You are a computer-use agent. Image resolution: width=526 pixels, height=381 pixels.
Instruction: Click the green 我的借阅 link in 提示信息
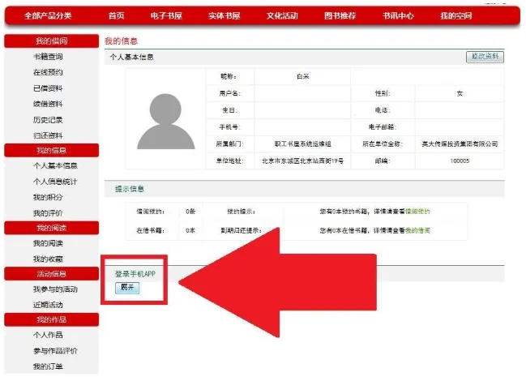[x=417, y=230]
